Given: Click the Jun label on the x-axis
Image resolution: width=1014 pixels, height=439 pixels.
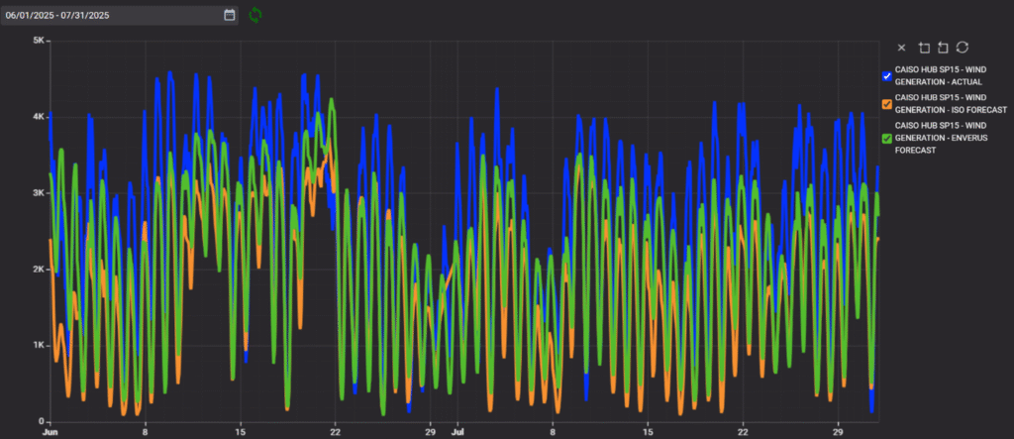Looking at the screenshot, I should (x=50, y=432).
